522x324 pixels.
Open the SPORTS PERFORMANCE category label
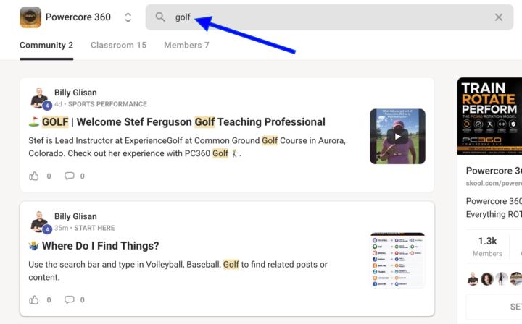click(x=107, y=104)
